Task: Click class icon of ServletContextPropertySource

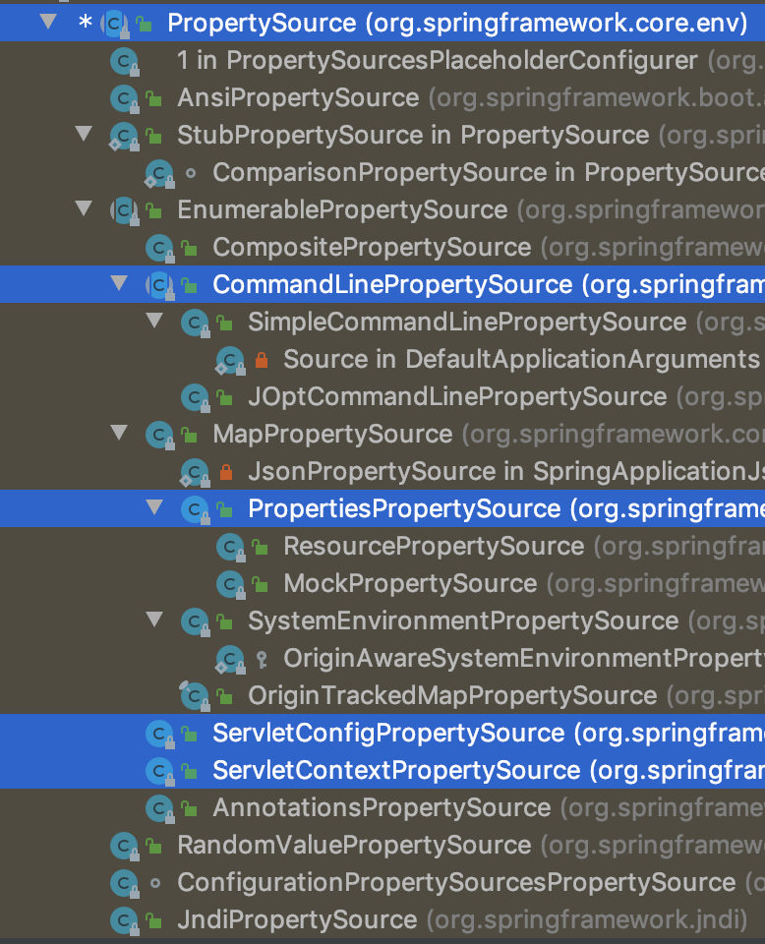Action: tap(160, 771)
